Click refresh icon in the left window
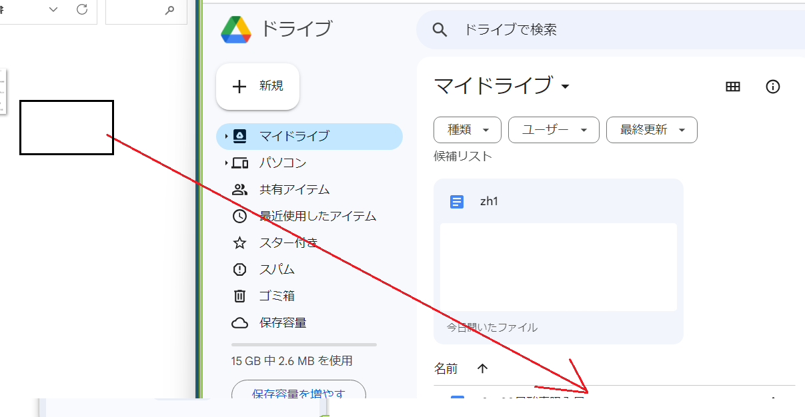 (82, 9)
